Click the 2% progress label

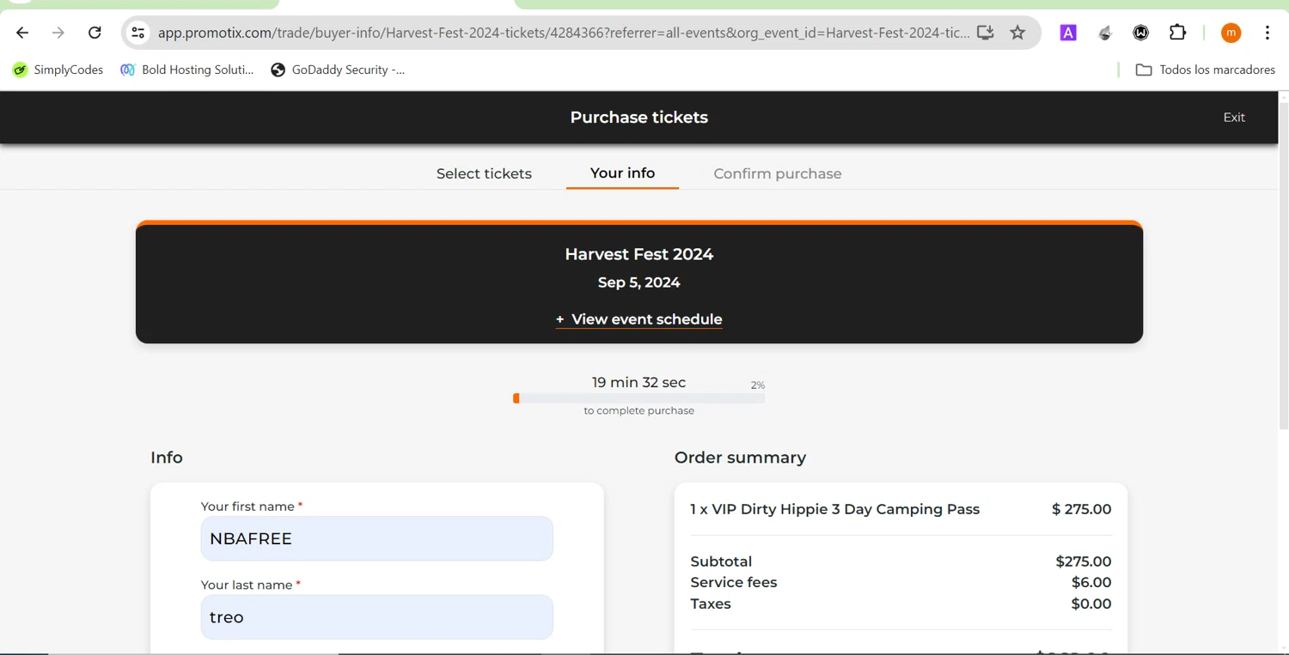[x=758, y=385]
